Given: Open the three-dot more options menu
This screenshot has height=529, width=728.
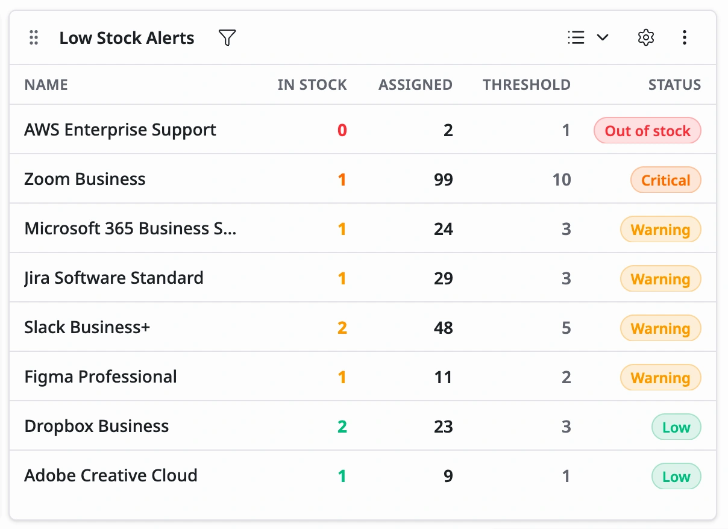Looking at the screenshot, I should point(684,38).
